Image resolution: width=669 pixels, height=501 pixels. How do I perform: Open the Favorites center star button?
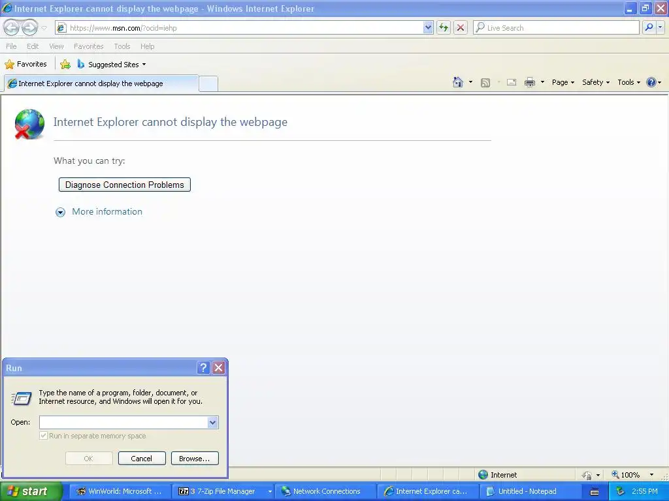tap(25, 65)
